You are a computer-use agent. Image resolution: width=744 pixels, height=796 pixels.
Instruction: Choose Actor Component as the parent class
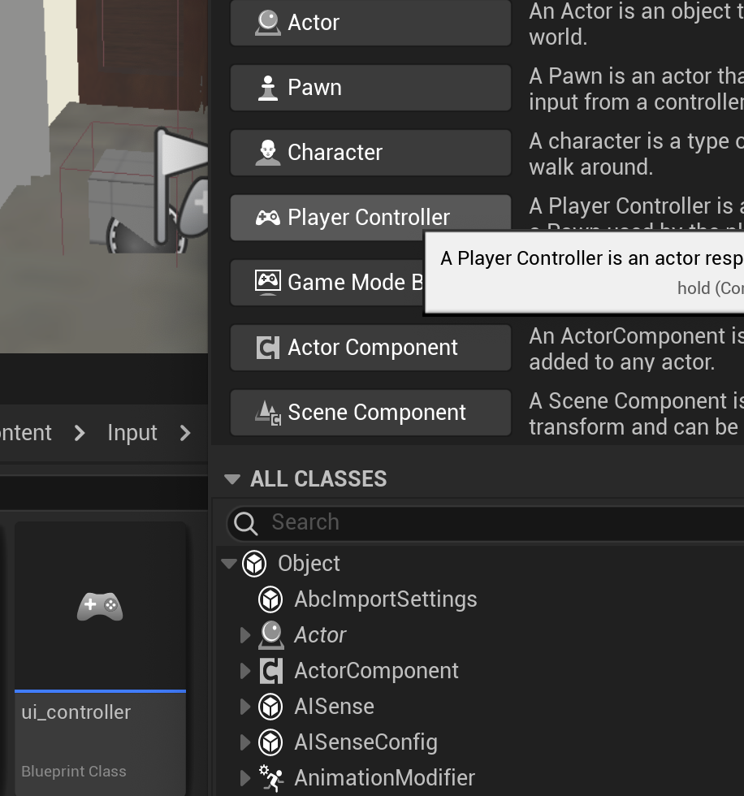[x=370, y=348]
